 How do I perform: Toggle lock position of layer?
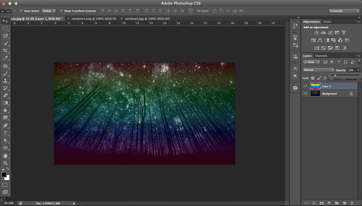point(325,78)
